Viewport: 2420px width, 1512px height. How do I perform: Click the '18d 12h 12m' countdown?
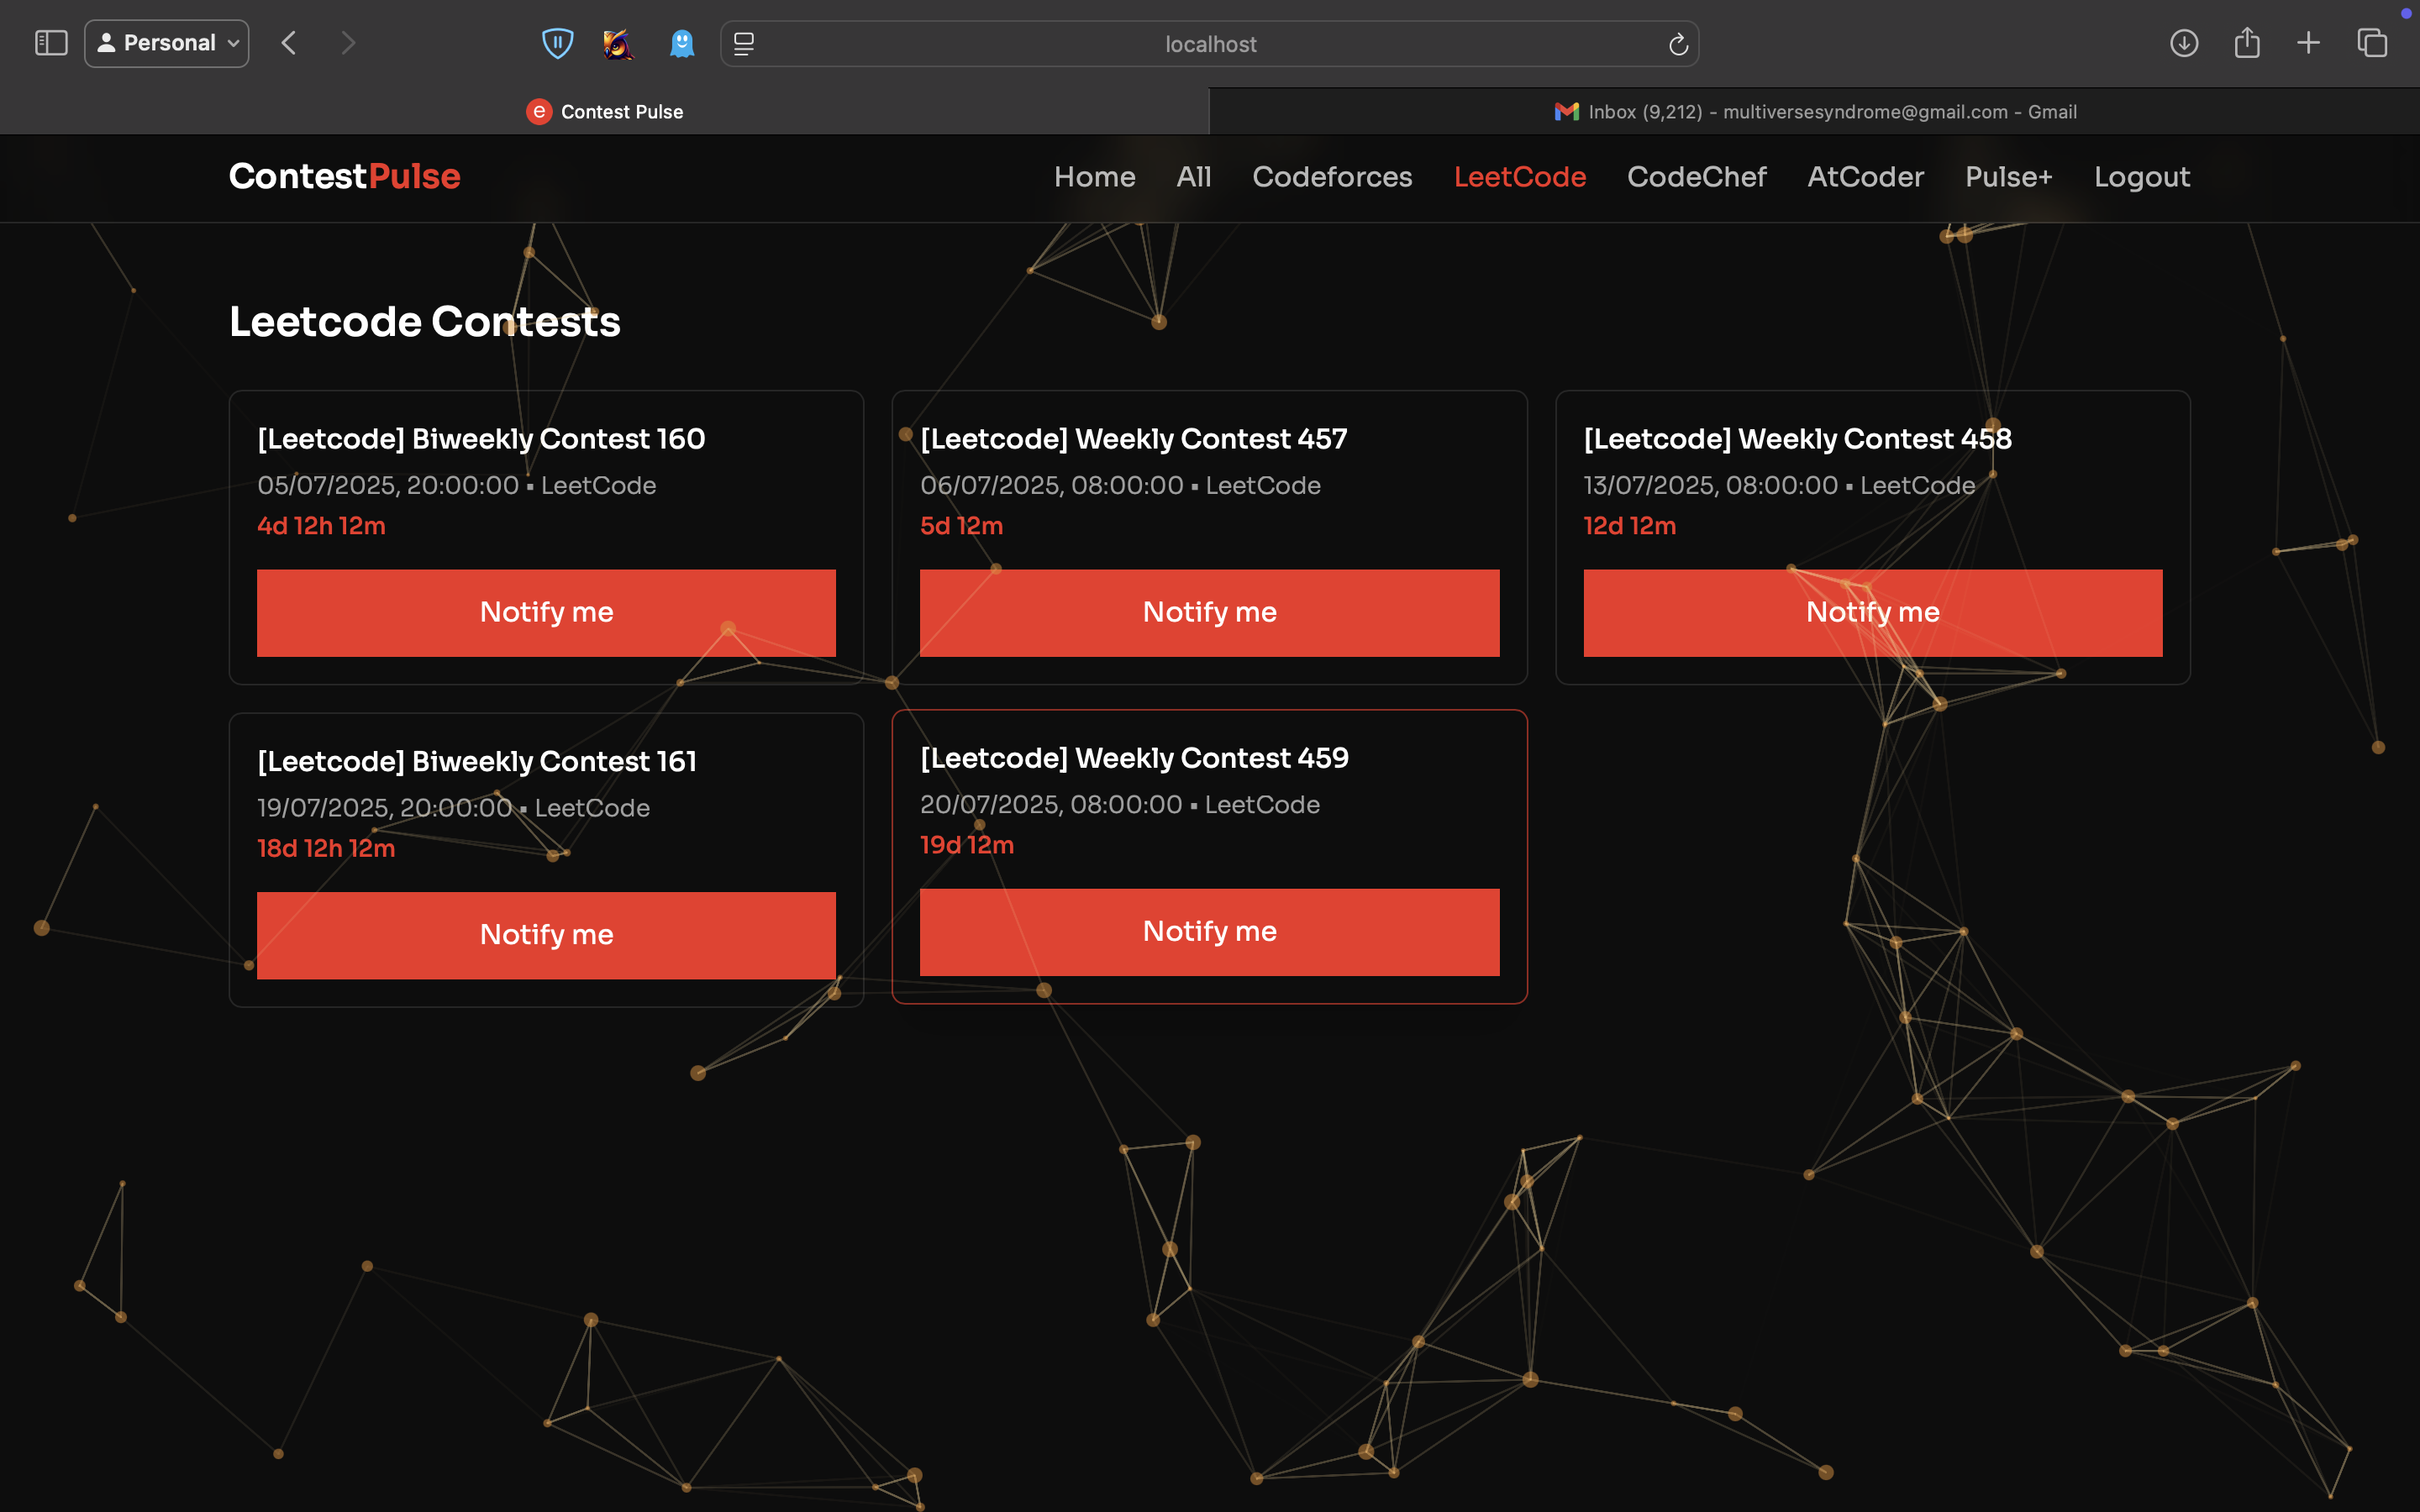(326, 848)
